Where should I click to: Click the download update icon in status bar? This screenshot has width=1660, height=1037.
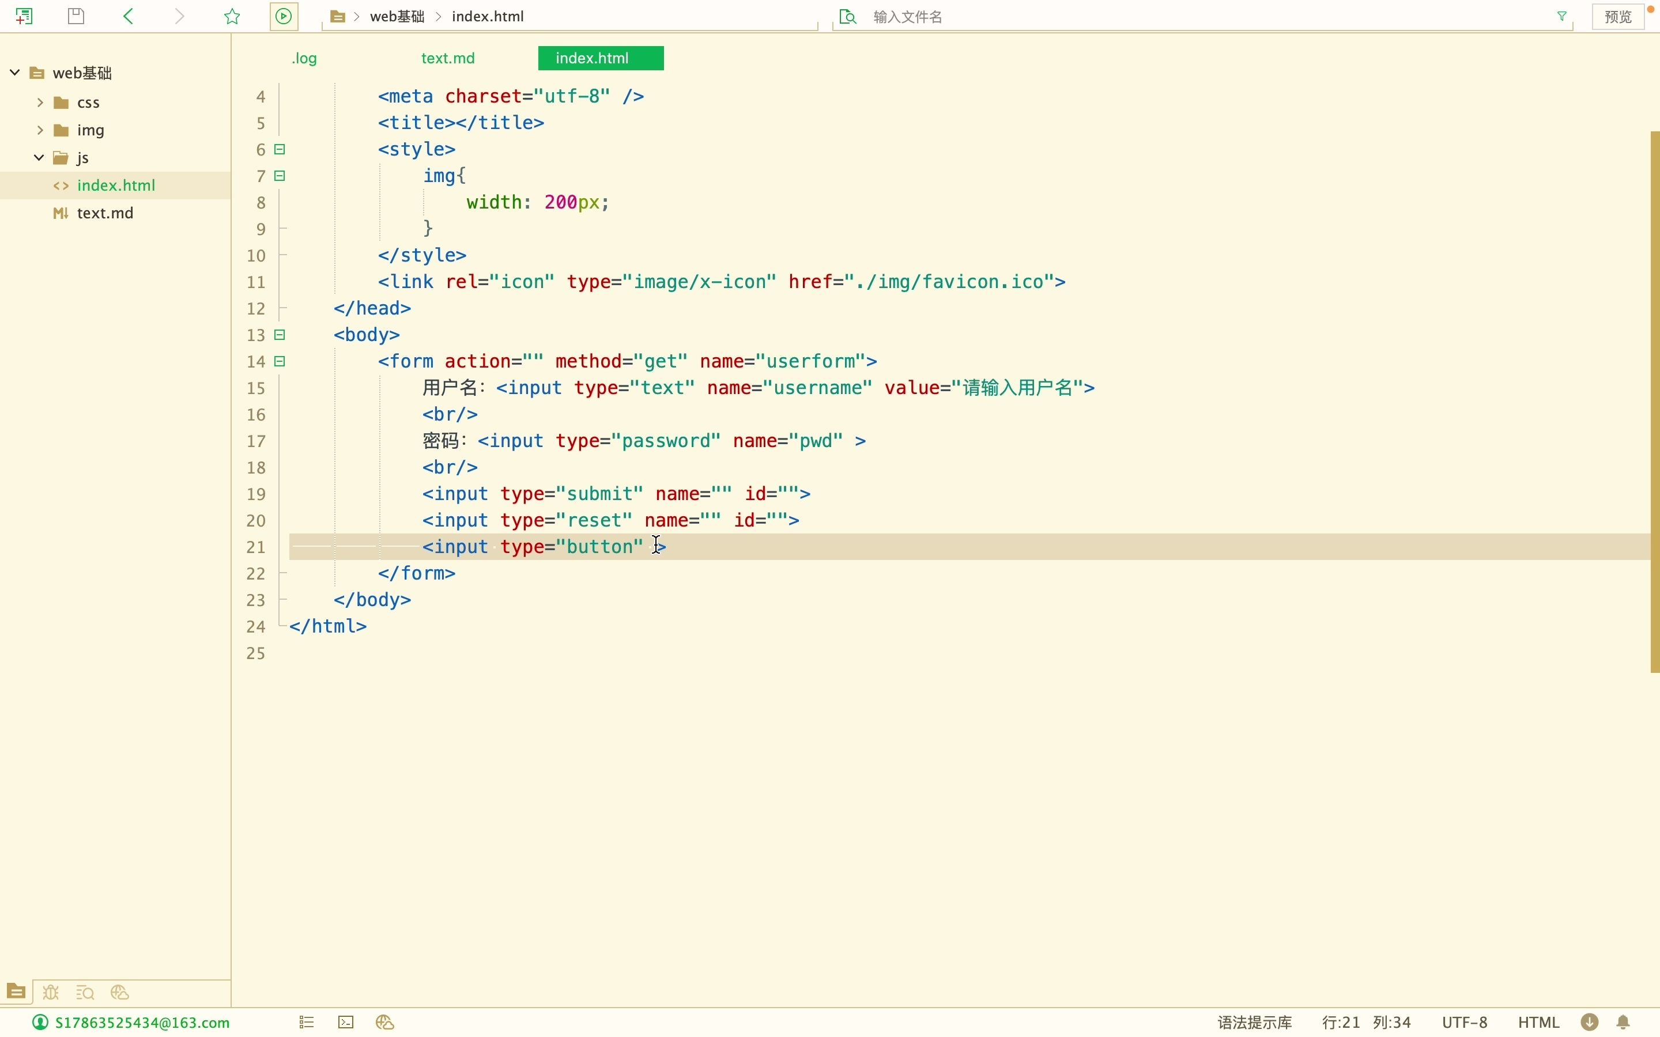[1590, 1023]
